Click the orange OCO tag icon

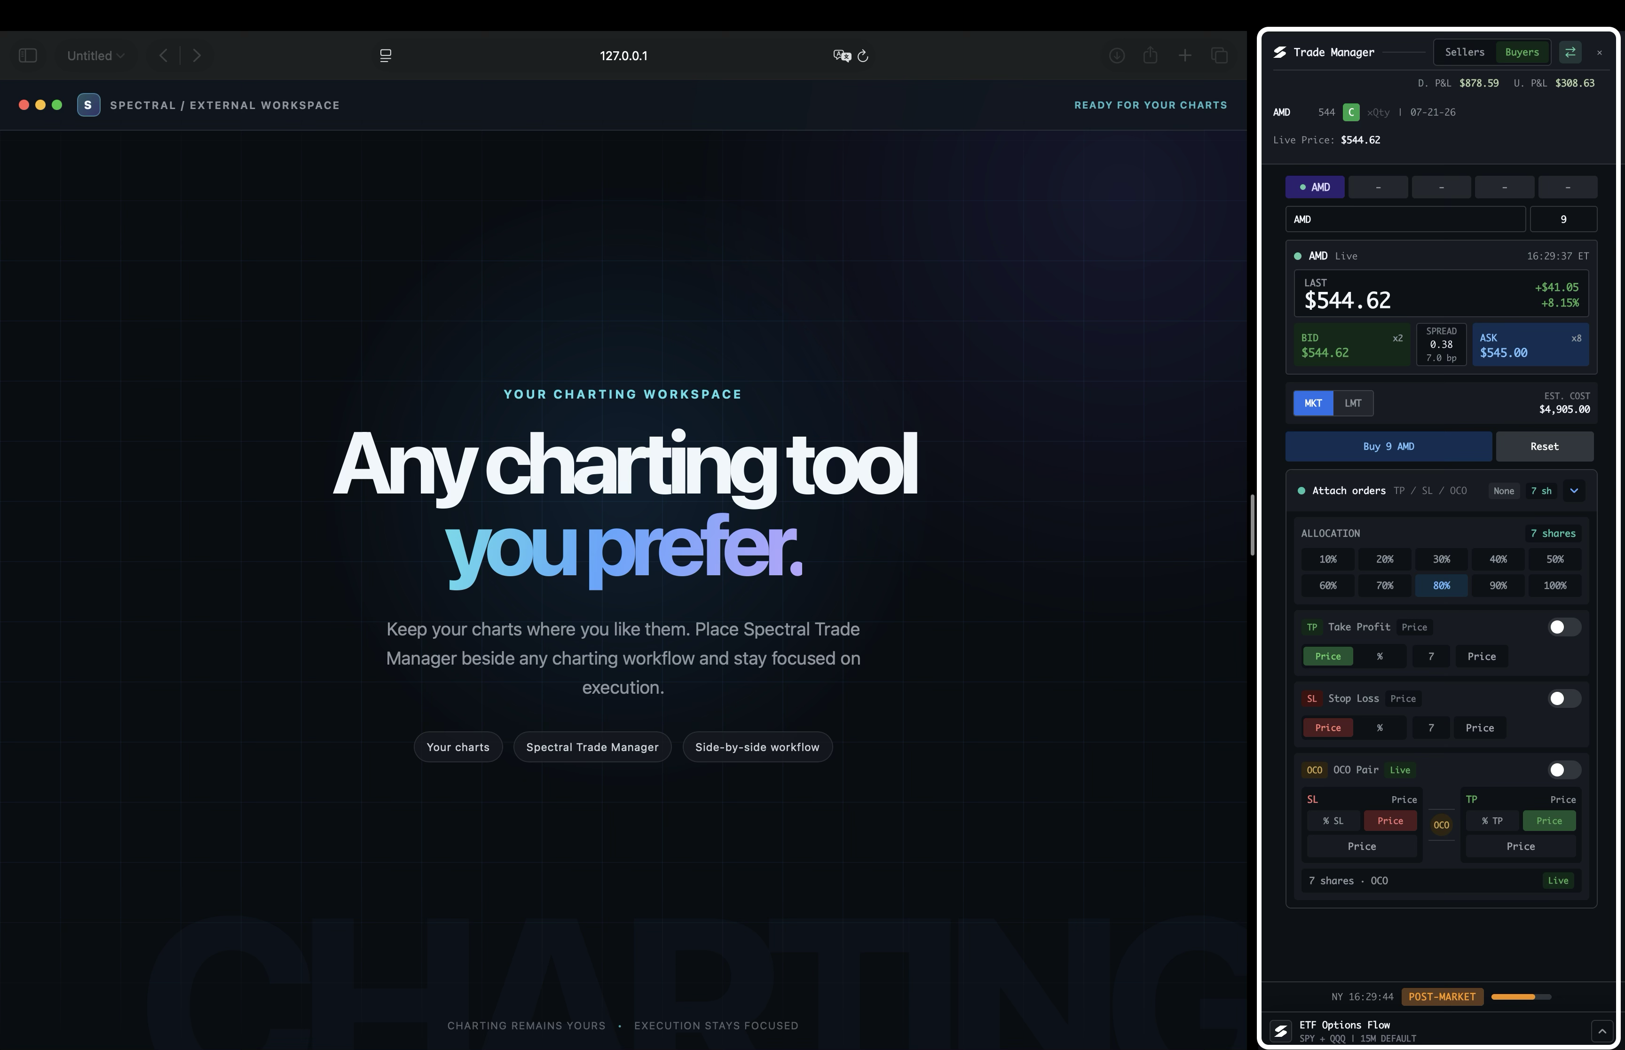1314,770
